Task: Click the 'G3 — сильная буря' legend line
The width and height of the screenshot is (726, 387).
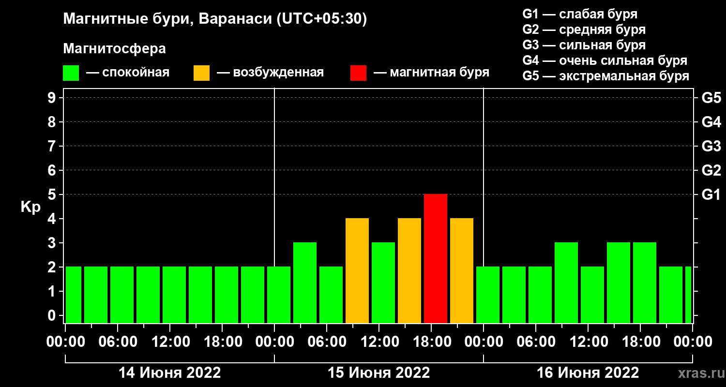Action: pyautogui.click(x=584, y=45)
